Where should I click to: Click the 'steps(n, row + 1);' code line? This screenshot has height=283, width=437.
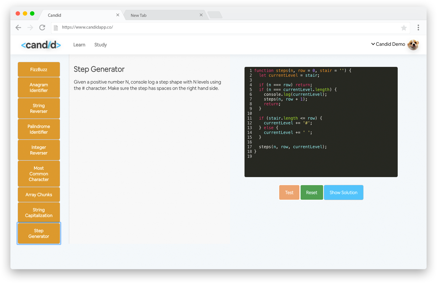pos(286,99)
